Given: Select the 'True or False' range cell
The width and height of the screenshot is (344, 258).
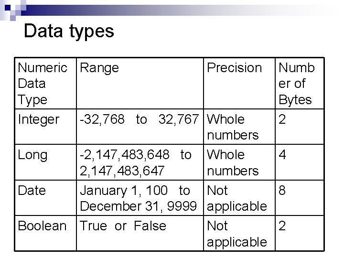Looking at the screenshot, I should [140, 233].
